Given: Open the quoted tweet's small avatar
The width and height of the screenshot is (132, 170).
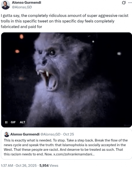Looking at the screenshot, I should click(x=7, y=134).
